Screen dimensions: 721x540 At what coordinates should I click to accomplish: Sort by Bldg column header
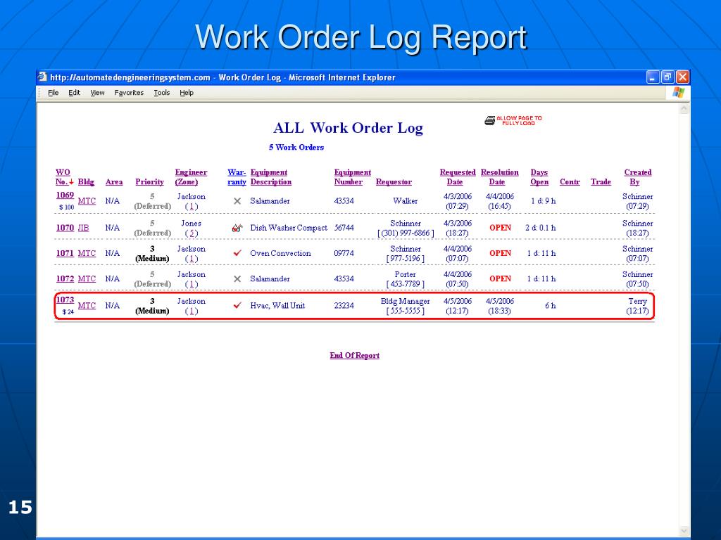click(x=86, y=182)
